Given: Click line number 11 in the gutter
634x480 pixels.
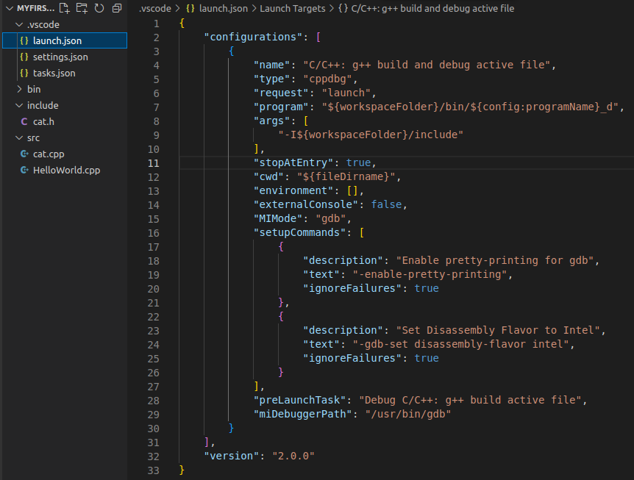Looking at the screenshot, I should (x=153, y=162).
